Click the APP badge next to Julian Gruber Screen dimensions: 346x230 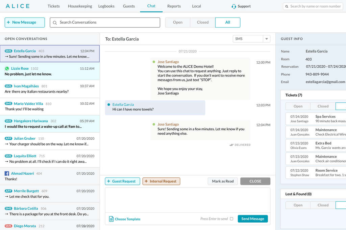tap(8, 138)
